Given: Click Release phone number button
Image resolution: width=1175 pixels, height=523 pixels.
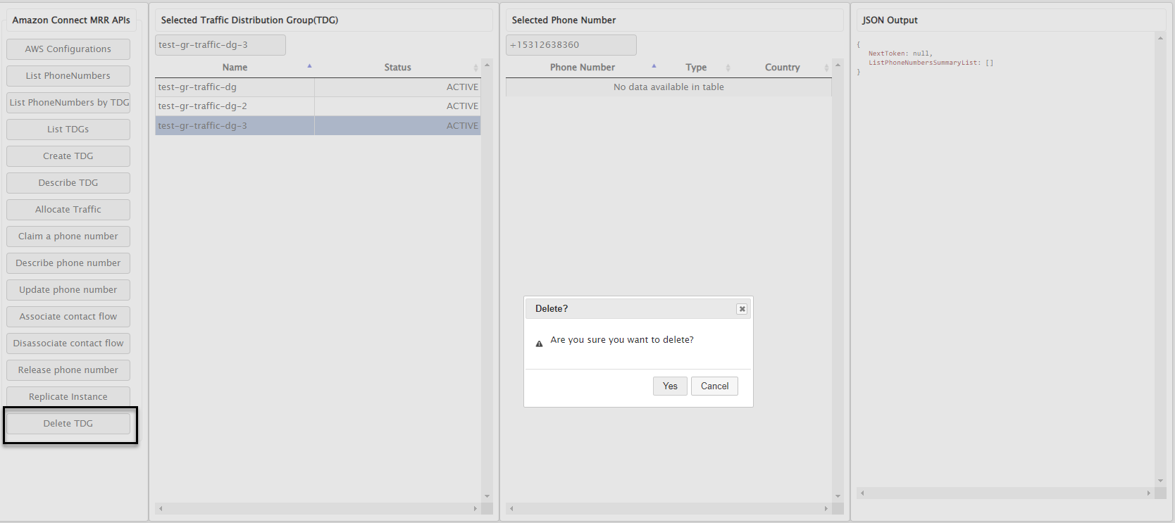Looking at the screenshot, I should 68,370.
